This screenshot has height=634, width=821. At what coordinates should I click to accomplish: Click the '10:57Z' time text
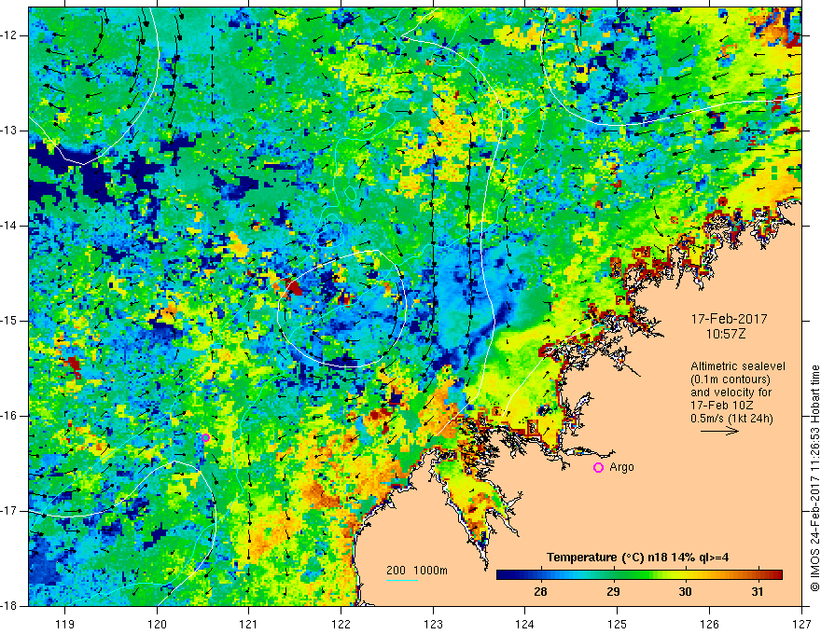(x=725, y=334)
